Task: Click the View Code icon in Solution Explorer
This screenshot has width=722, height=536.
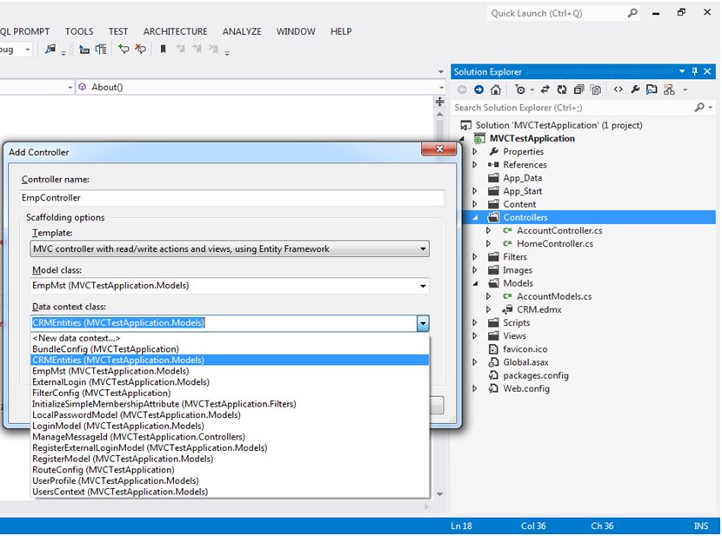Action: 618,89
